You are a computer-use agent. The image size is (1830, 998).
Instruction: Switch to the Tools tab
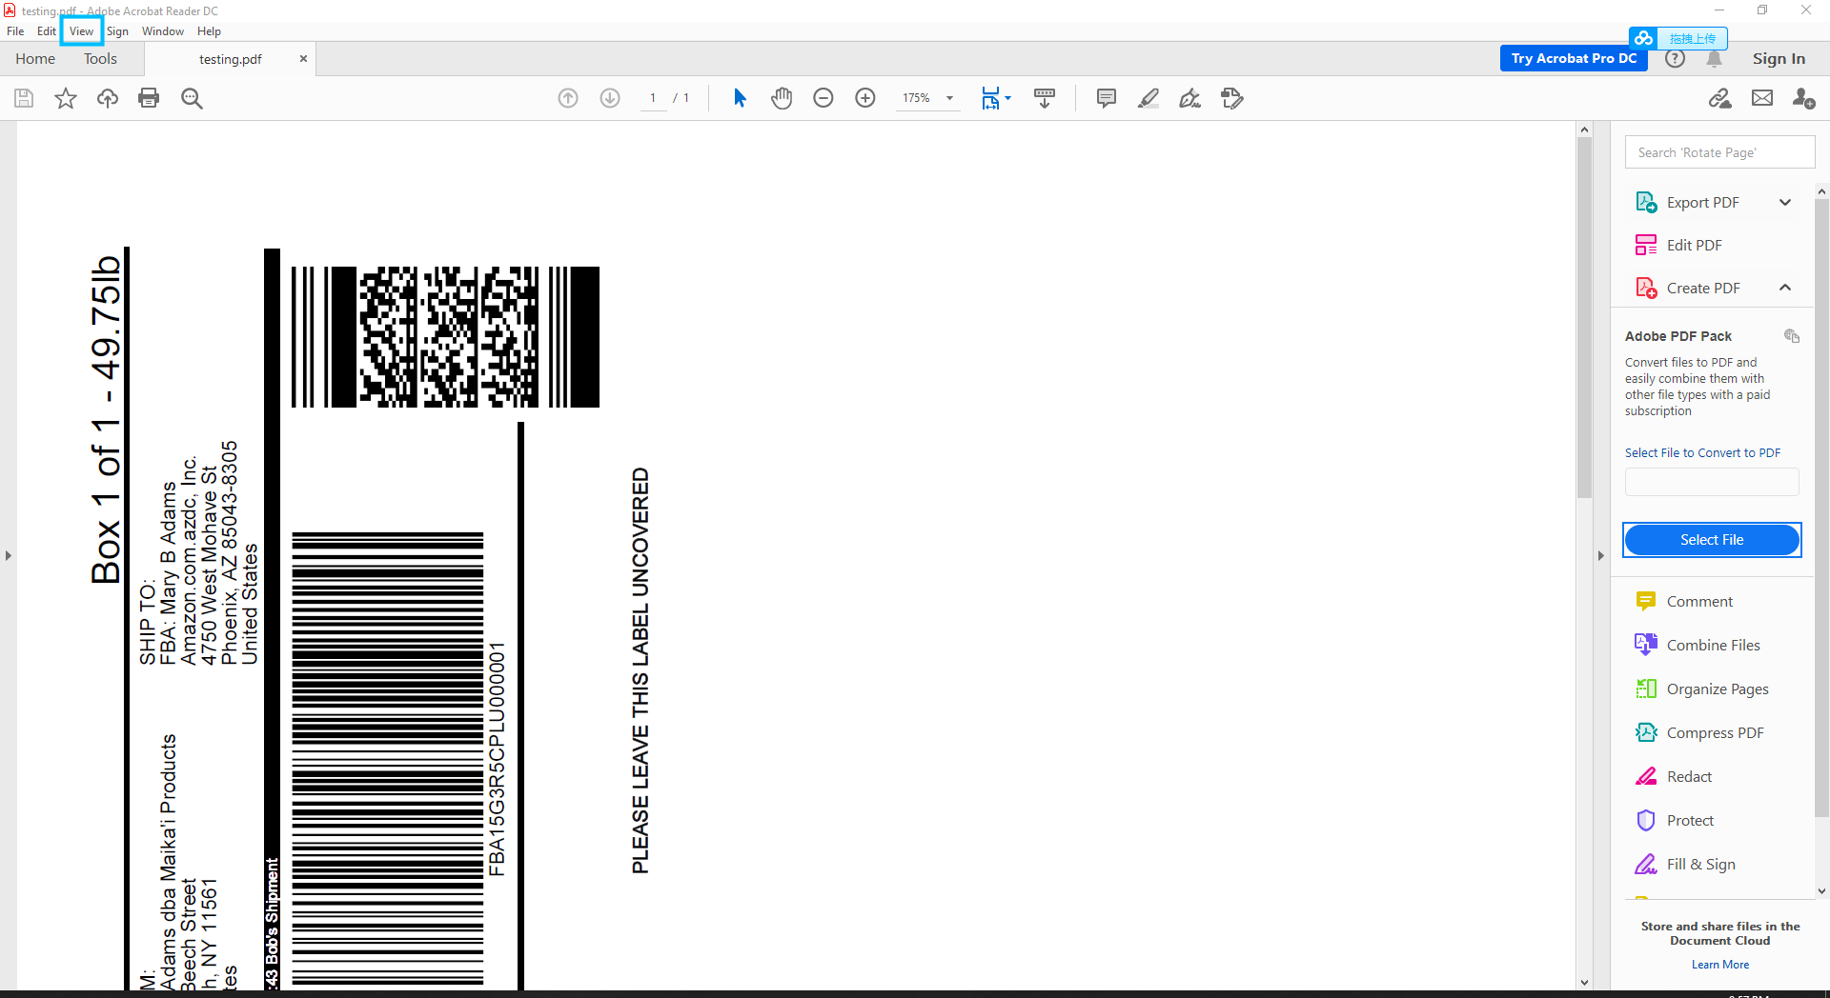pos(100,58)
